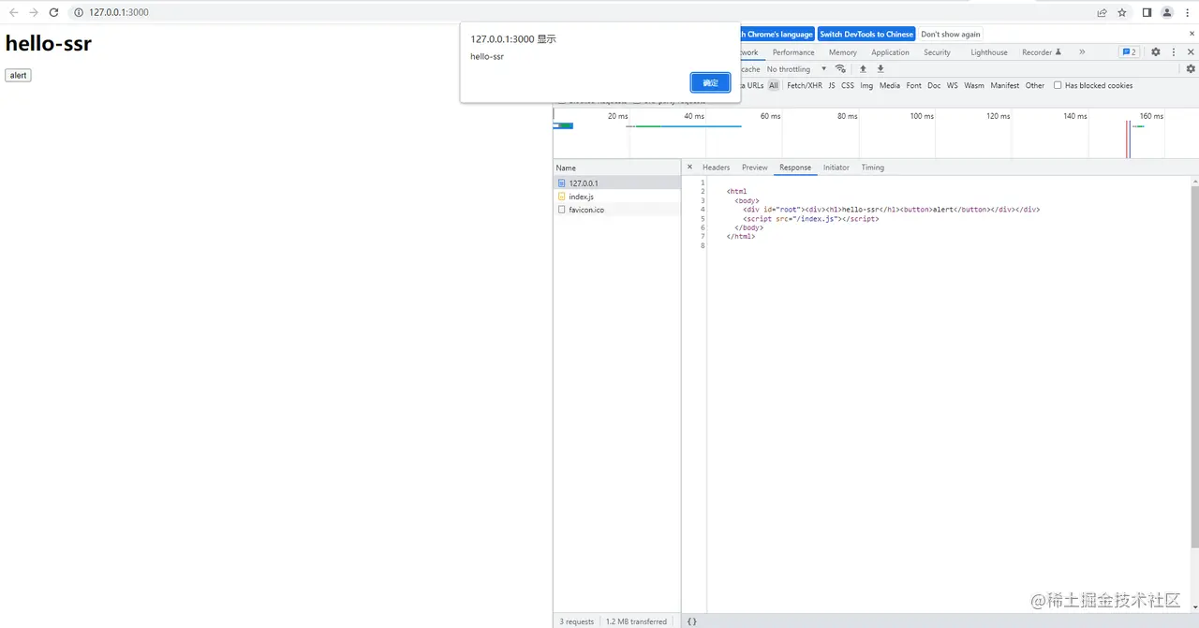Open Network panel settings gear

[x=1191, y=69]
